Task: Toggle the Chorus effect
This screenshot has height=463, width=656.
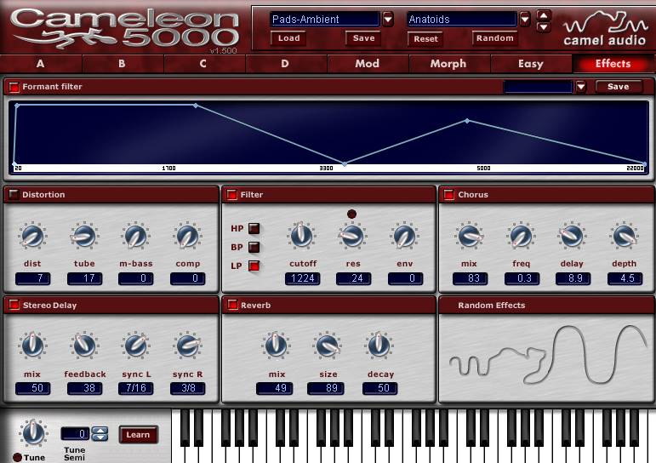Action: (449, 194)
